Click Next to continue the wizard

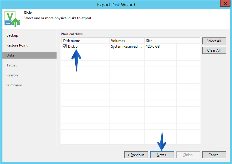[x=162, y=155]
